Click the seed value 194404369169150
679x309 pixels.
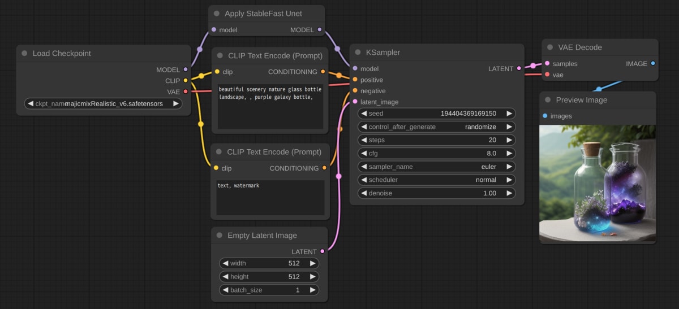[x=468, y=114]
